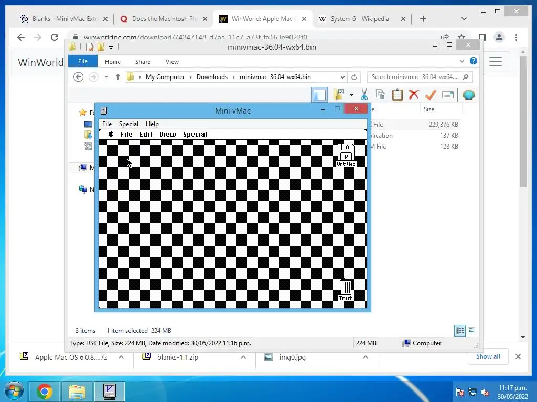This screenshot has height=402, width=537.
Task: Refresh the Explorer folder view
Action: tap(354, 77)
